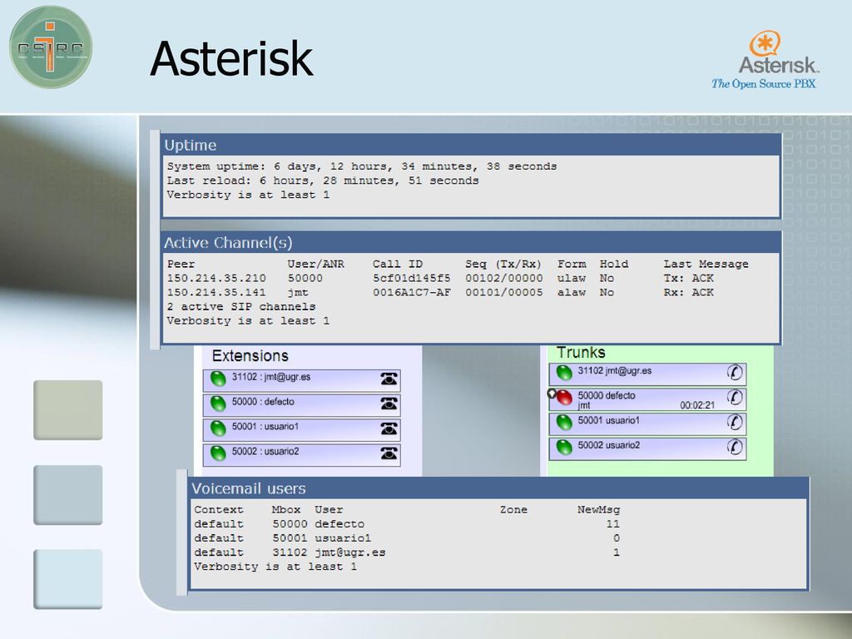The image size is (852, 639).
Task: Click the Voicemail users panel header
Action: click(x=498, y=488)
